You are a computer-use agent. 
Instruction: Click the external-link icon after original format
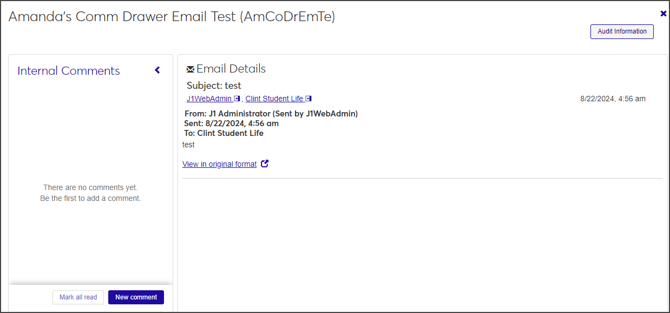point(265,164)
